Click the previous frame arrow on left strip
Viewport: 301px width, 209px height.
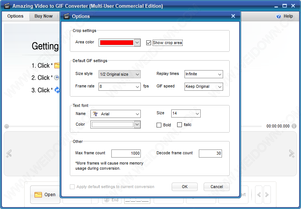tap(9, 154)
